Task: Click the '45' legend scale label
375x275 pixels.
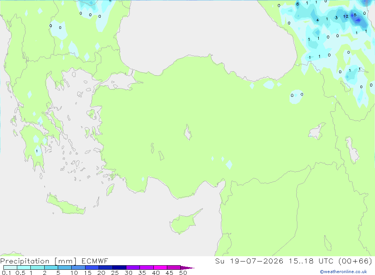Action: [x=169, y=273]
